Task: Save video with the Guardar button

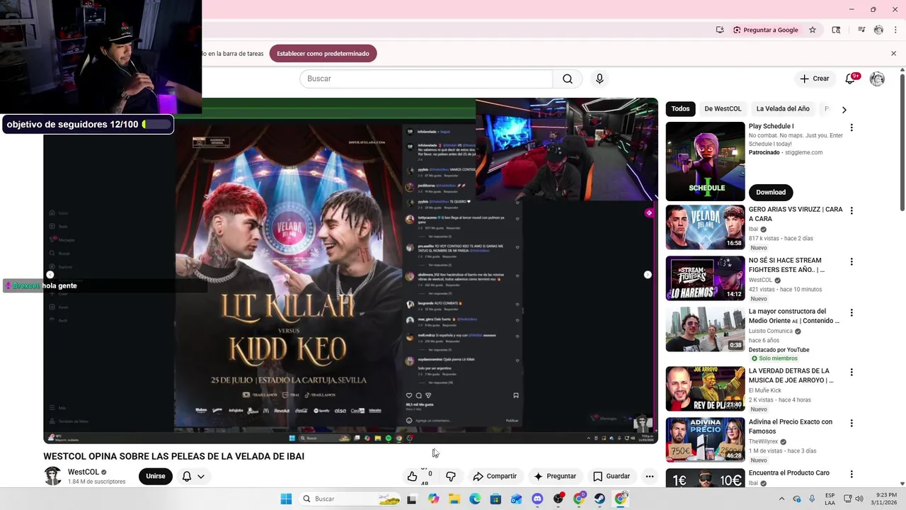Action: (x=611, y=476)
